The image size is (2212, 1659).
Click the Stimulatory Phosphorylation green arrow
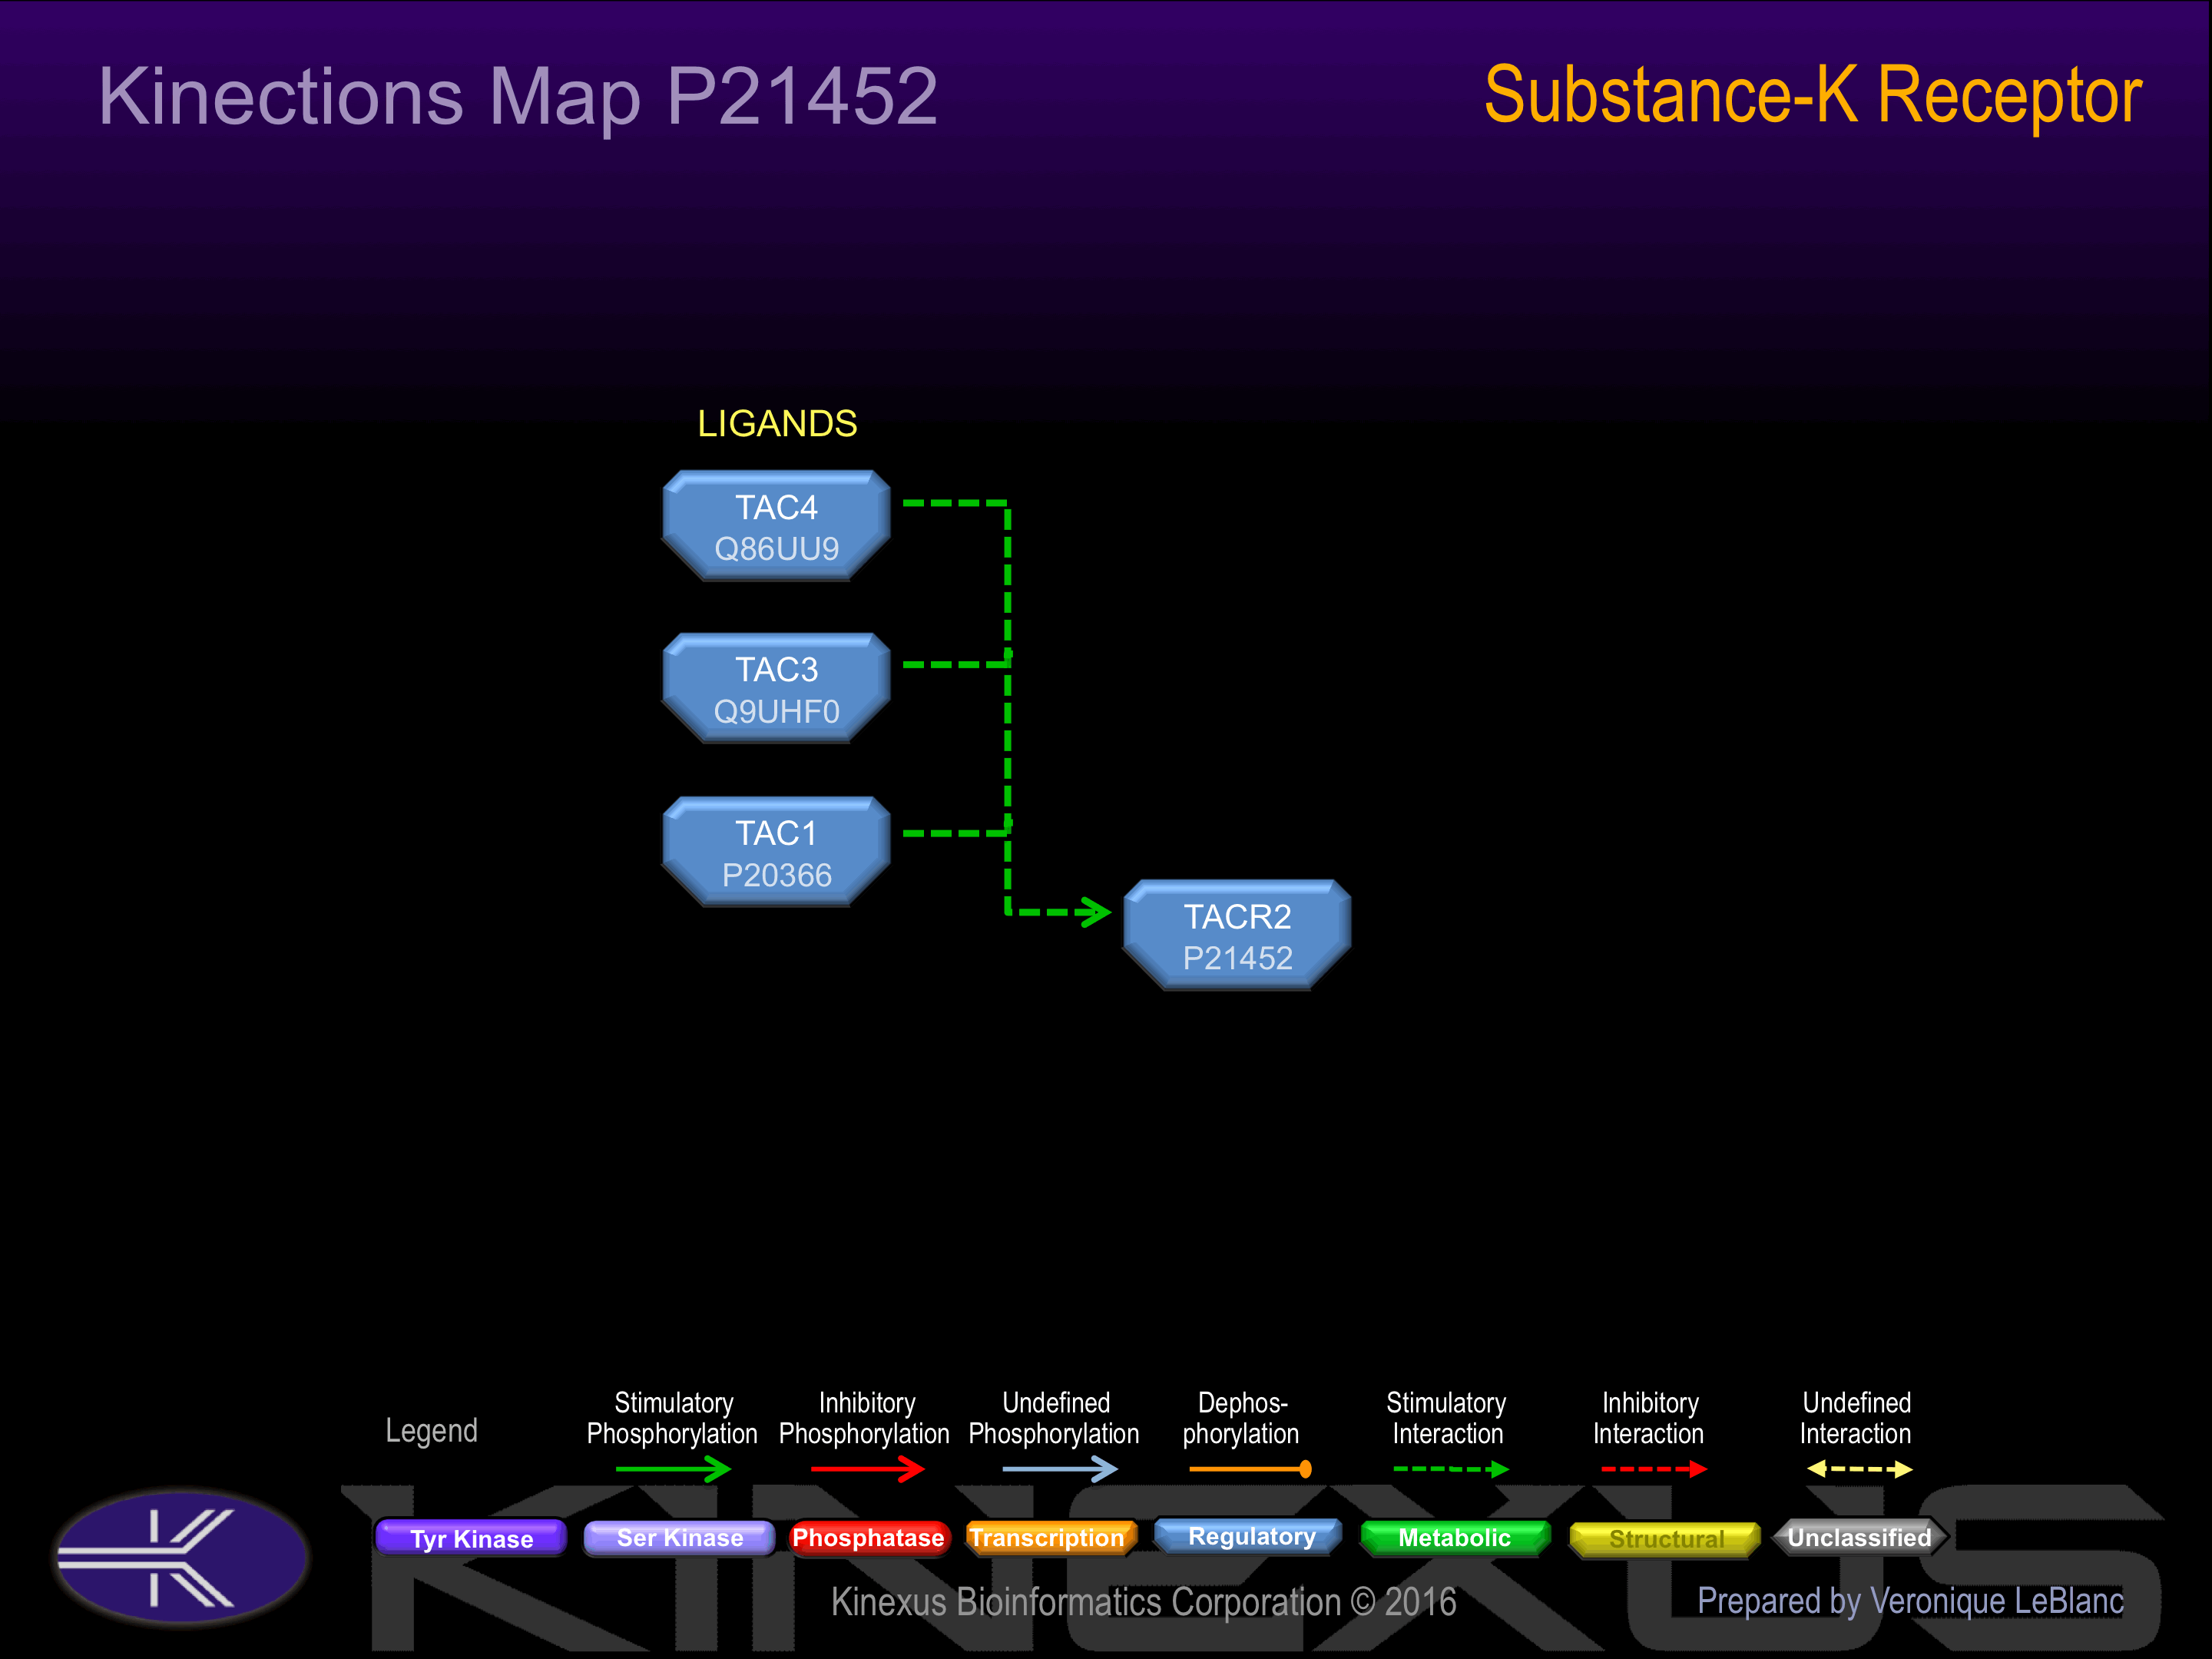pos(673,1469)
